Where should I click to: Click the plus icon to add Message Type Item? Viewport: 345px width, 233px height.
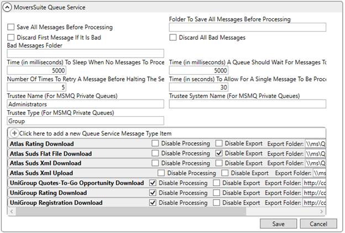(14, 133)
